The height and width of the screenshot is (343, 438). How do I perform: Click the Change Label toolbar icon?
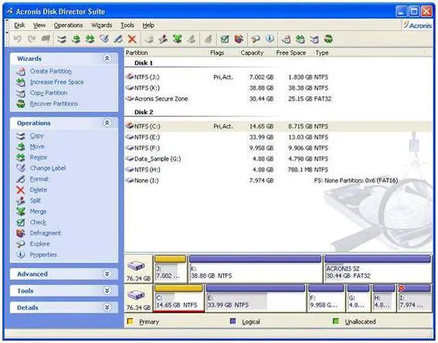point(104,39)
